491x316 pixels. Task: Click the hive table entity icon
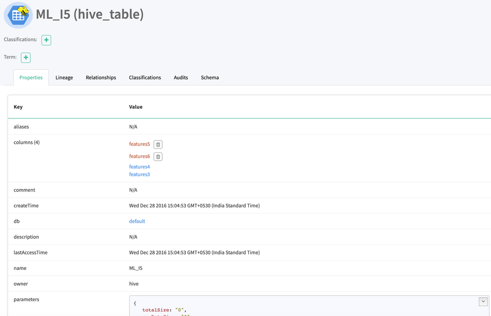pyautogui.click(x=18, y=15)
